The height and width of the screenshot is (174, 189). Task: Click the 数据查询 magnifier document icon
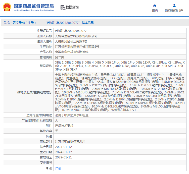[63, 8]
